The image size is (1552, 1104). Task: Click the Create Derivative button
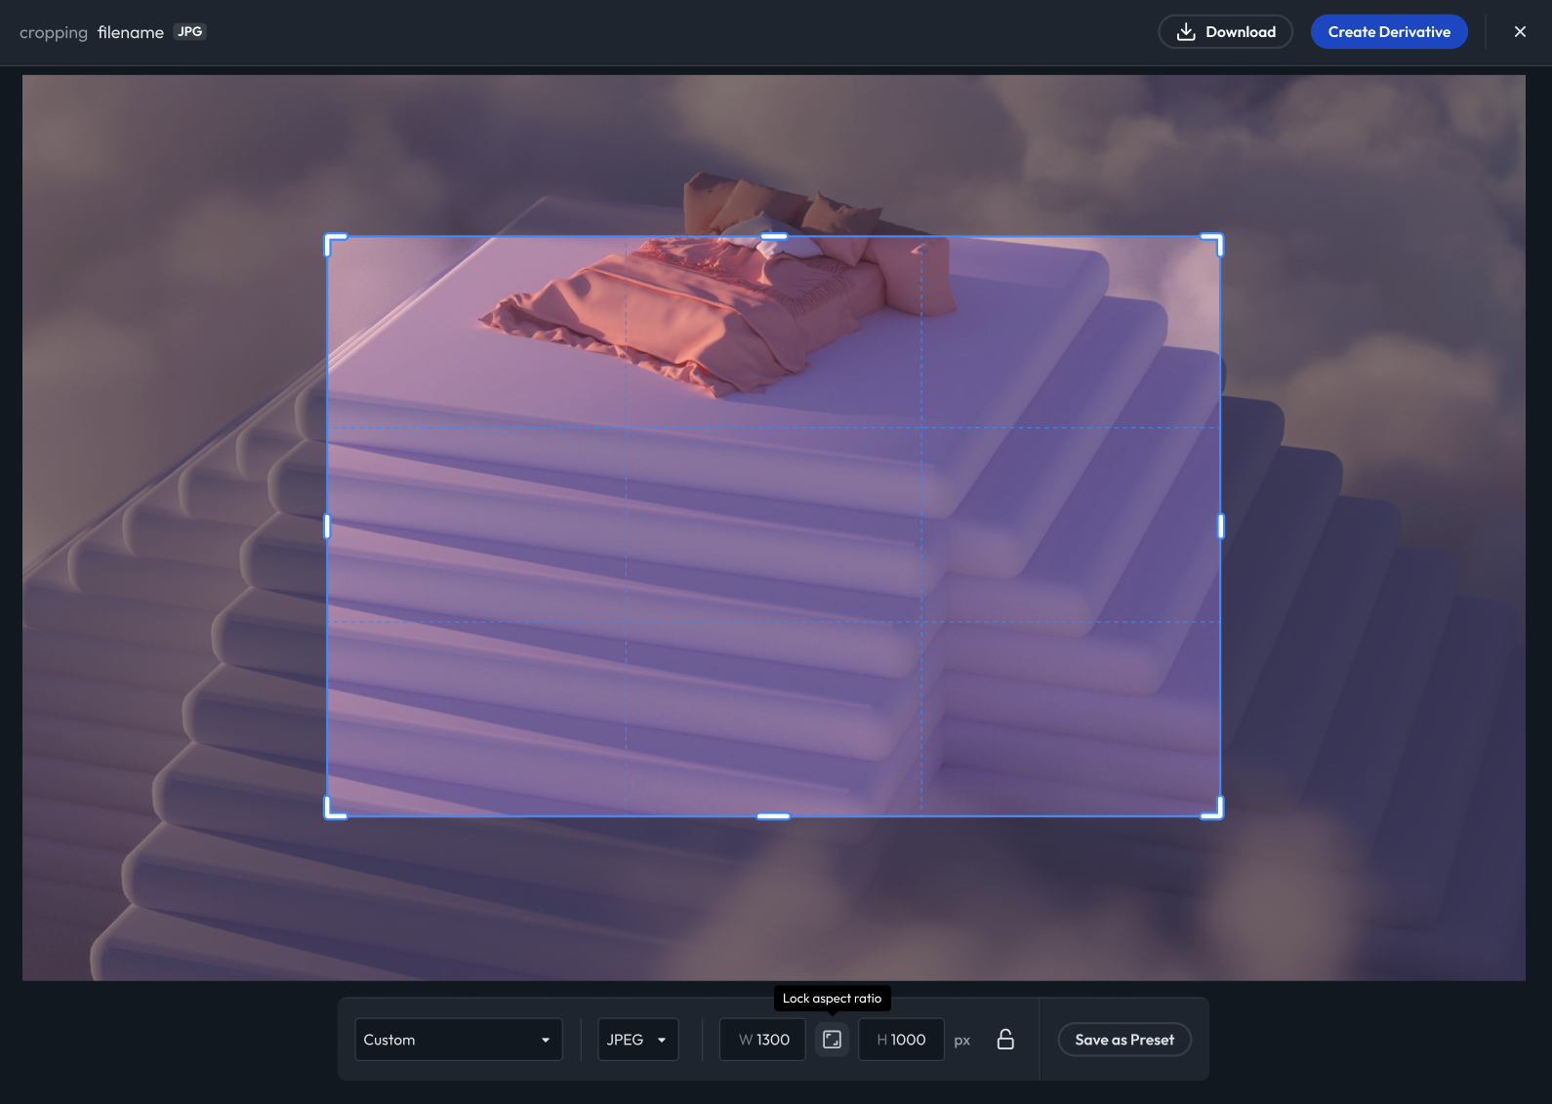pos(1389,32)
